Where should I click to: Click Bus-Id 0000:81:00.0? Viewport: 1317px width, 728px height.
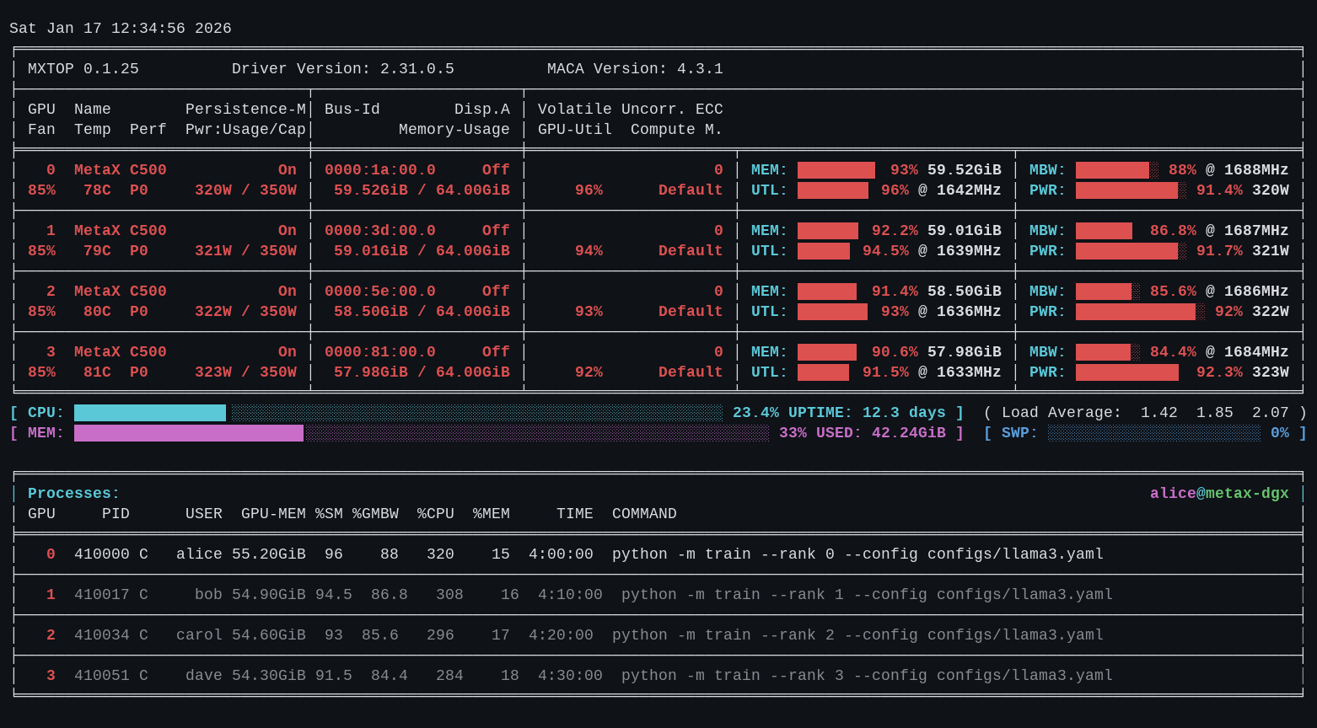pyautogui.click(x=380, y=352)
